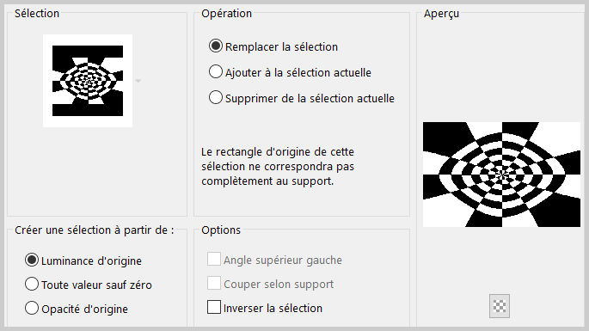Click the black-and-white selection thumbnail

click(x=88, y=81)
